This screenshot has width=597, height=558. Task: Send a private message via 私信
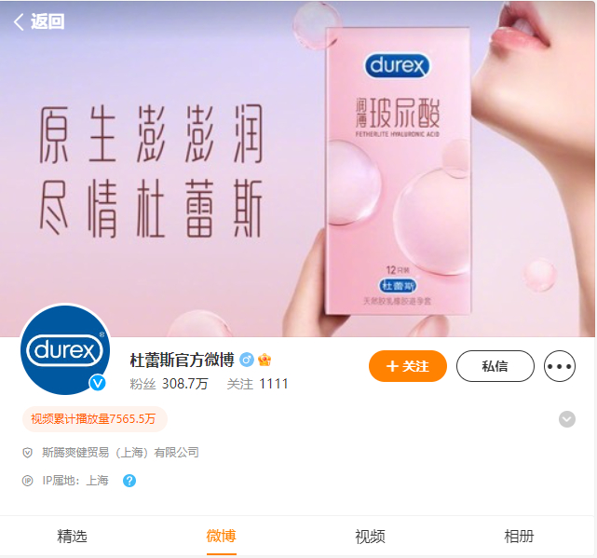(x=495, y=366)
